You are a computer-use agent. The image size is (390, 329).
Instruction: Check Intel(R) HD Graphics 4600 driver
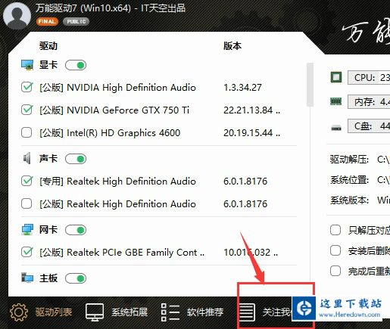coord(27,132)
